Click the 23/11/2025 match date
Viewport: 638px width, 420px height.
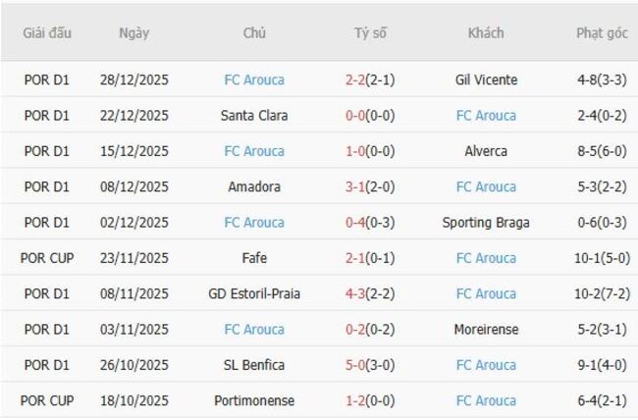click(x=134, y=258)
